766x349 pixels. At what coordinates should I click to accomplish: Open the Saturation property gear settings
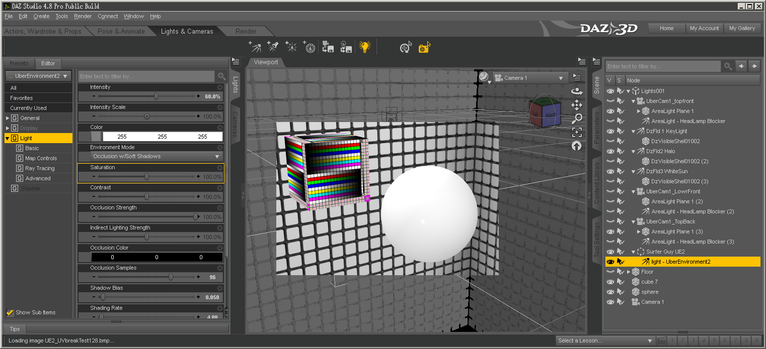tap(220, 168)
